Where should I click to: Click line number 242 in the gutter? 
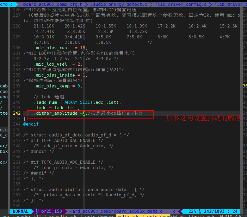coord(17,113)
